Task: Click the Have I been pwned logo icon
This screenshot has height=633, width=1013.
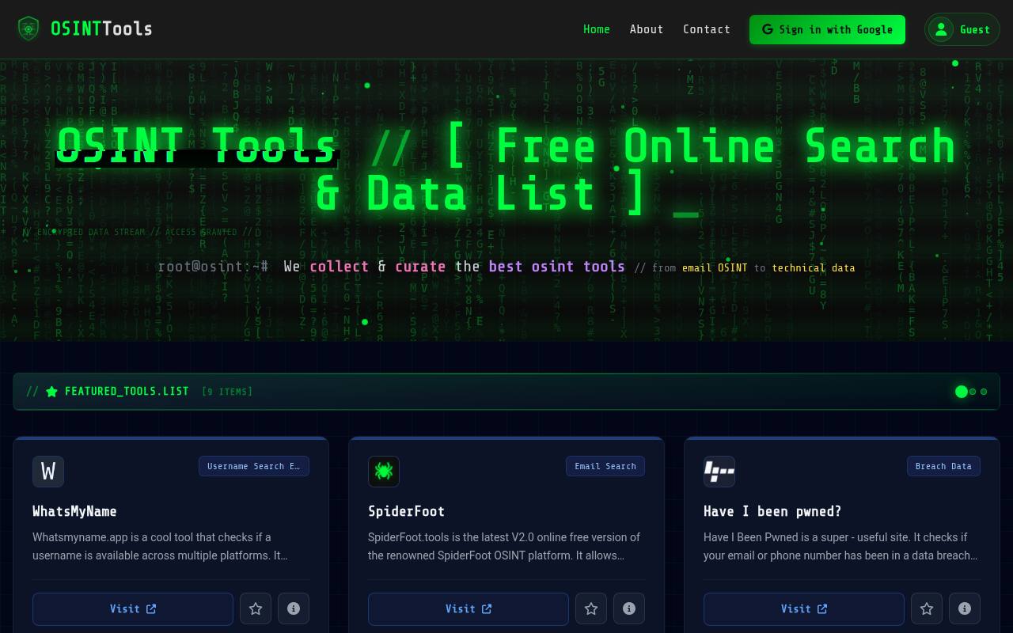Action: (x=719, y=472)
